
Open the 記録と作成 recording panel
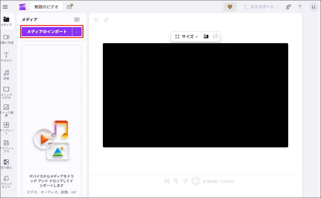tap(6, 39)
